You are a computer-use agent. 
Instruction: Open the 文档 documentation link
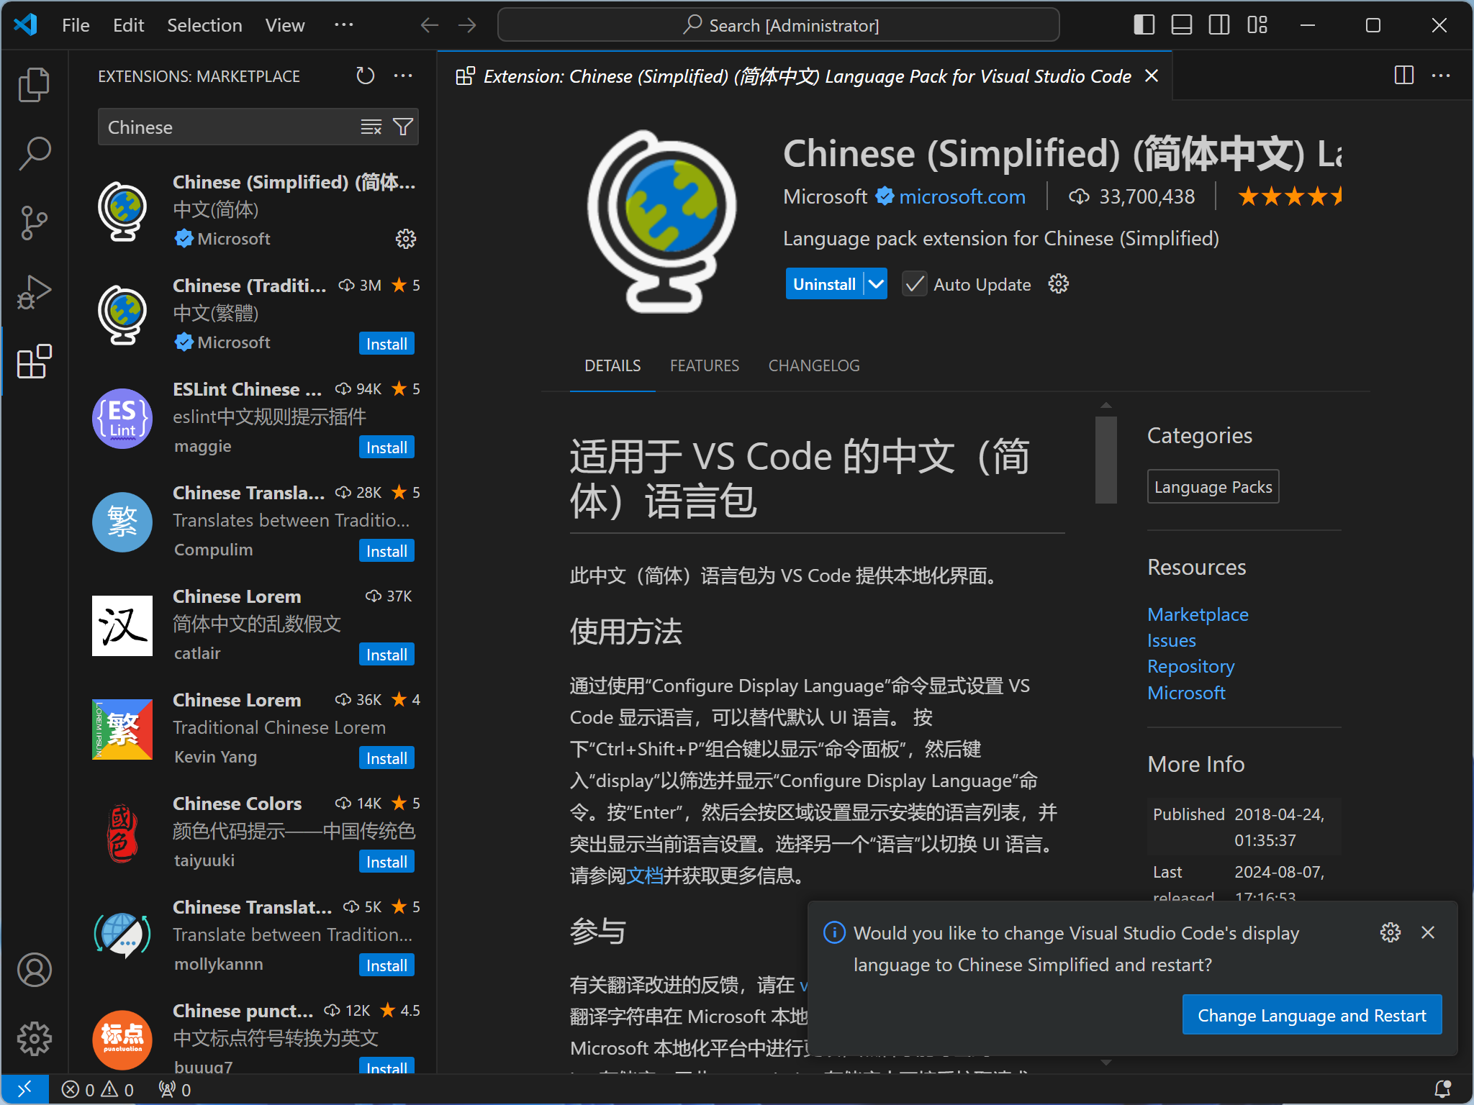click(x=645, y=876)
